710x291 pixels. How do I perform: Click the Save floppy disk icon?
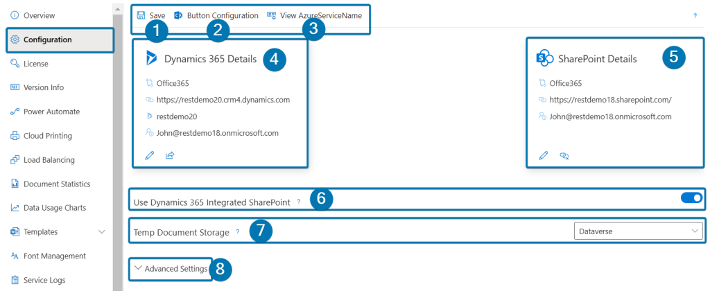pyautogui.click(x=141, y=15)
